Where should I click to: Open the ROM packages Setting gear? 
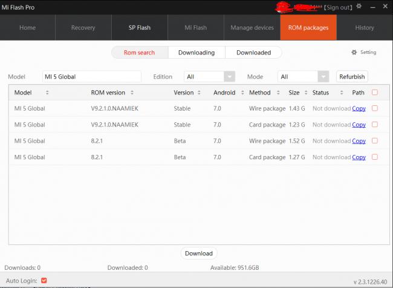pos(354,52)
